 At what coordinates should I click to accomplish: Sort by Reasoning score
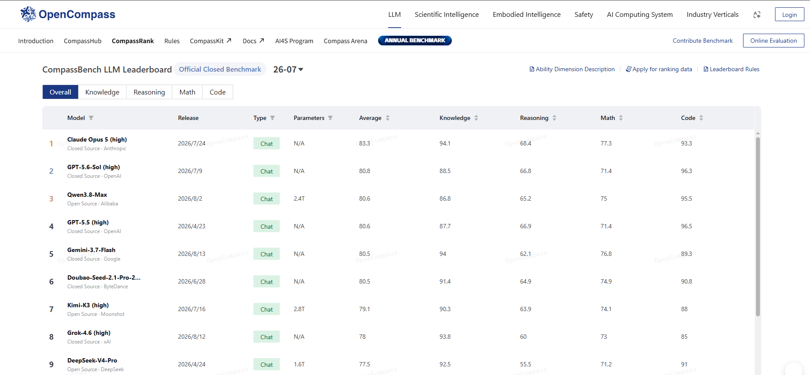[554, 118]
